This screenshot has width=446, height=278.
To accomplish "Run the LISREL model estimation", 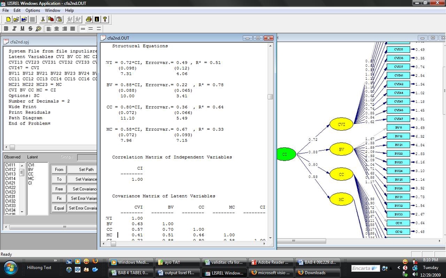I will [70, 19].
